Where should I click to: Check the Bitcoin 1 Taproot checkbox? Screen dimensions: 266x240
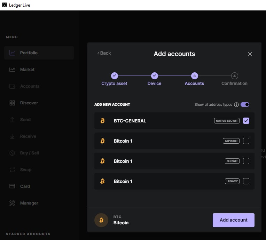(246, 141)
